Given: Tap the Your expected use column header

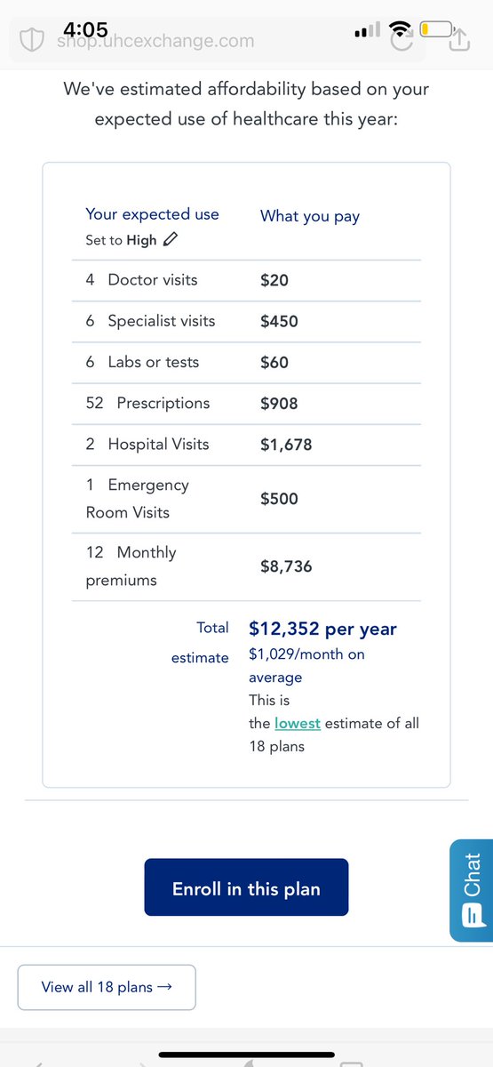Looking at the screenshot, I should (152, 214).
